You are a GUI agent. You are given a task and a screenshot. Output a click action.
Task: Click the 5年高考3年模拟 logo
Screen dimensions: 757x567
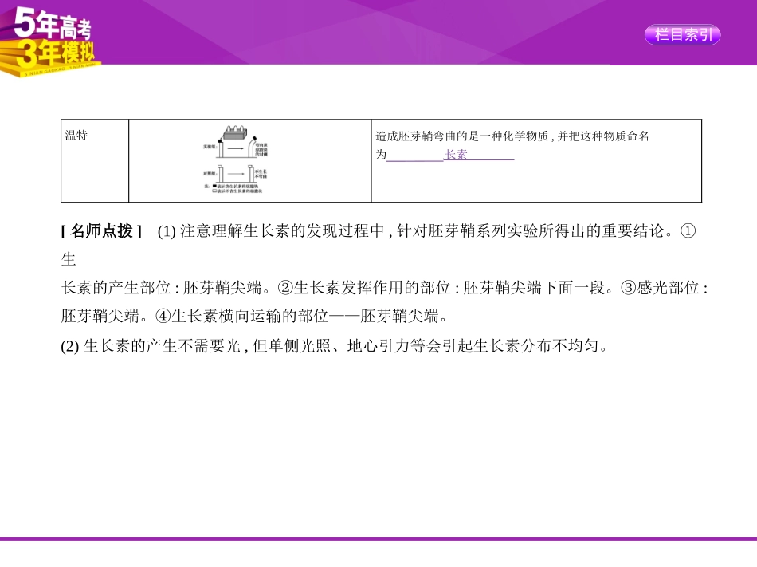49,42
